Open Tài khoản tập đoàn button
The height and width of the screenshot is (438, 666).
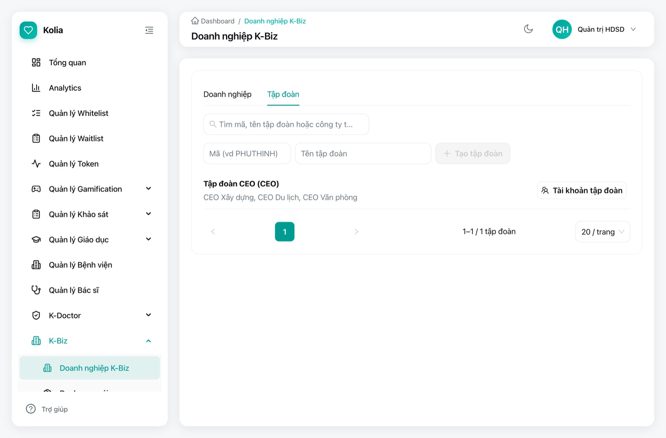[582, 190]
